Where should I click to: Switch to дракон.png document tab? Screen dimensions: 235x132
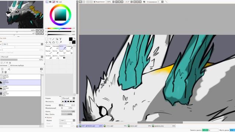click(x=164, y=126)
